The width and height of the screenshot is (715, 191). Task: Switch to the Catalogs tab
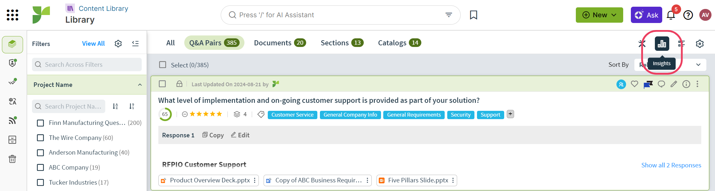coord(399,43)
